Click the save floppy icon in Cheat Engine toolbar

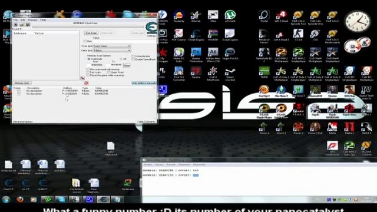click(x=28, y=25)
